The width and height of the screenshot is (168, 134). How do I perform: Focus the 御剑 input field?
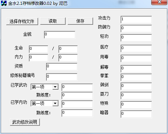[136, 86]
